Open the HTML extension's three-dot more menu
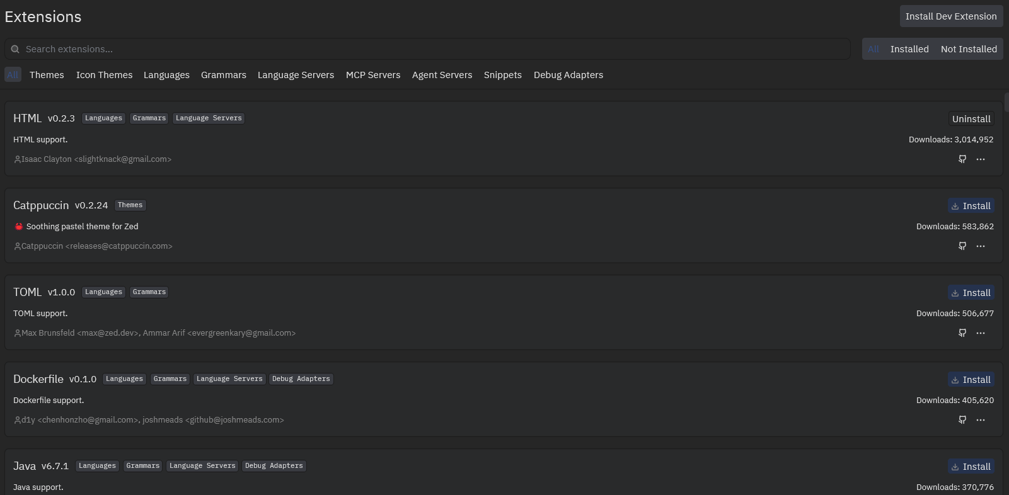 point(981,159)
